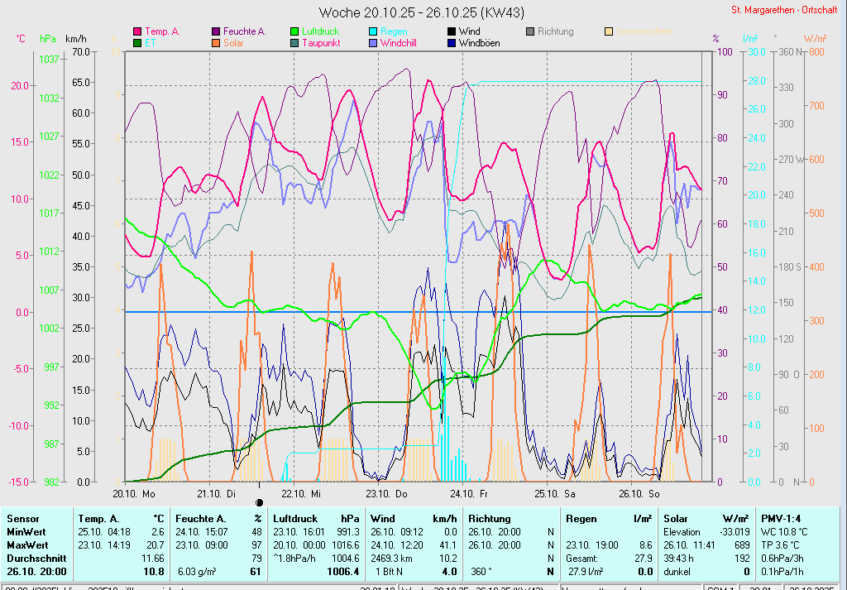This screenshot has height=590, width=847.
Task: Click the chart title Woche 20.10.25 - 26.10.25
Action: pyautogui.click(x=421, y=12)
